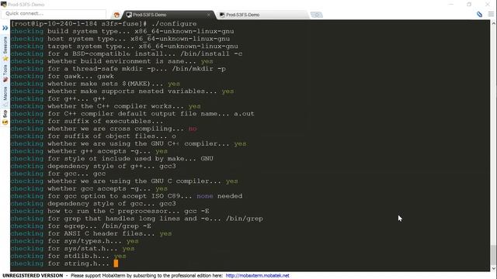The image size is (497, 279).
Task: Click the MobaXterm app icon in title bar
Action: 3,5
